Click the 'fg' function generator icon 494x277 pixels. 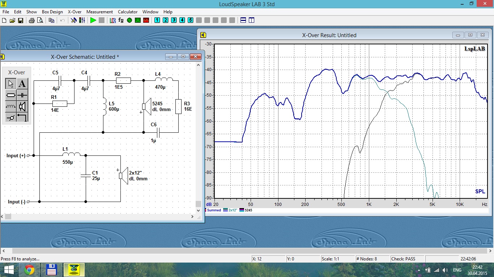[121, 20]
